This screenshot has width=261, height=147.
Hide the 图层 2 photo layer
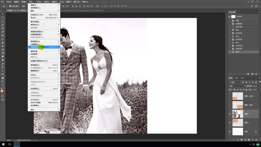coord(230,114)
